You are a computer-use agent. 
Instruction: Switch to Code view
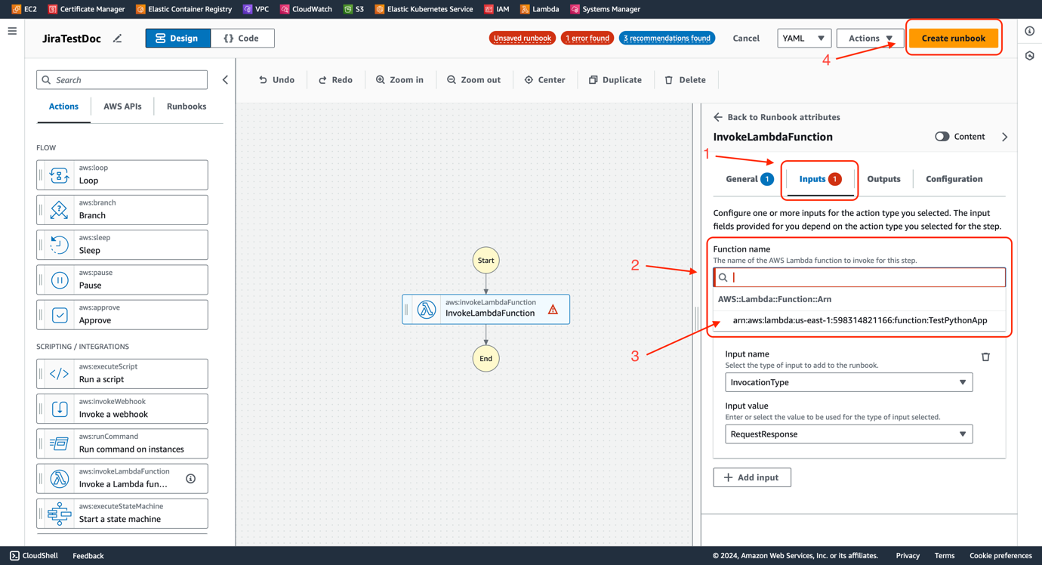point(242,38)
